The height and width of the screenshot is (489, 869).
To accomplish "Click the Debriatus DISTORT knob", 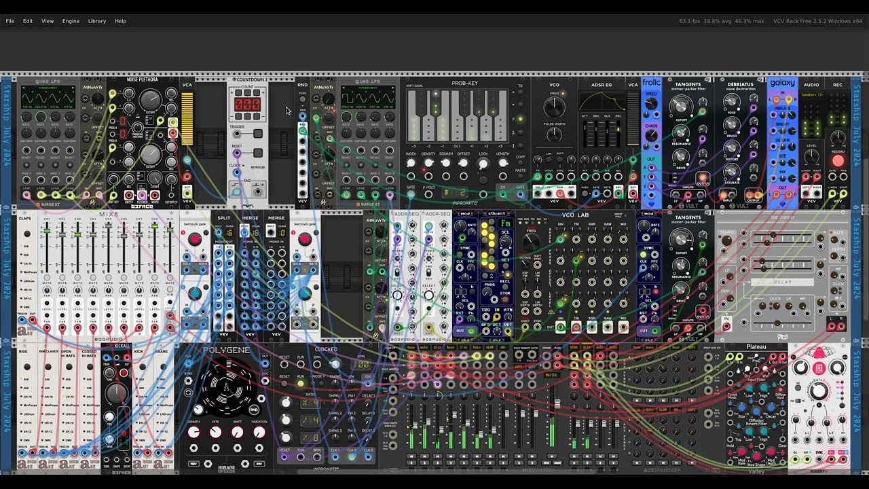I will (x=731, y=149).
